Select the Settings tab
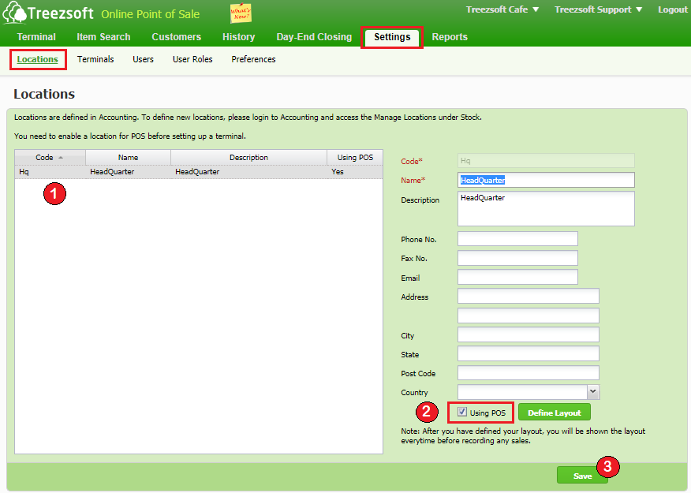 (392, 37)
